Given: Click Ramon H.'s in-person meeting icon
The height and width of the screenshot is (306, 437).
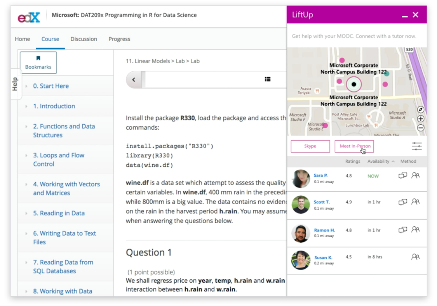Looking at the screenshot, I should pos(416,229).
